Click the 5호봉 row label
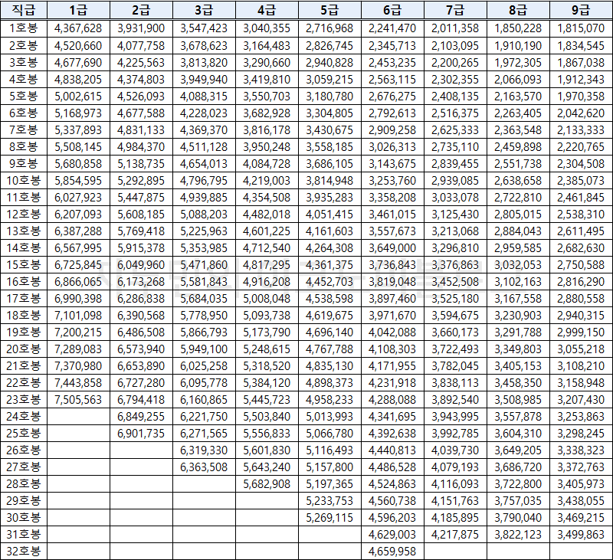 pyautogui.click(x=24, y=96)
